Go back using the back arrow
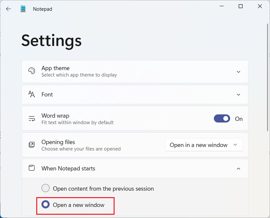This screenshot has height=218, width=270. coord(8,9)
